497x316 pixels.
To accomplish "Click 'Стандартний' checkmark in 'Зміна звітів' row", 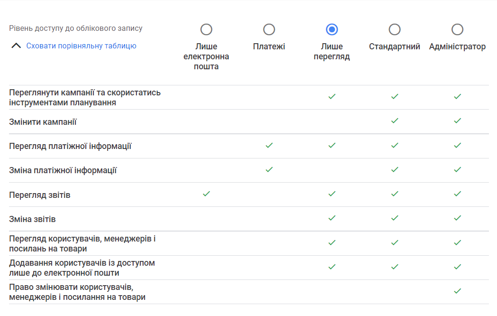I will (x=395, y=218).
